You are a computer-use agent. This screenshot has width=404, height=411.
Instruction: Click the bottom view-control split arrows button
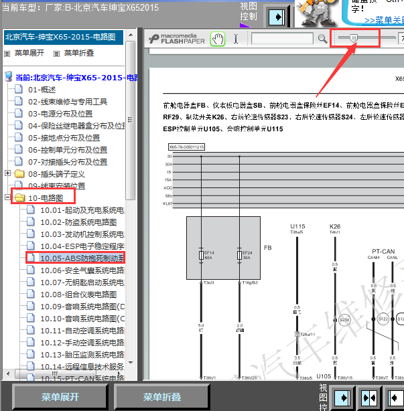pos(369,398)
